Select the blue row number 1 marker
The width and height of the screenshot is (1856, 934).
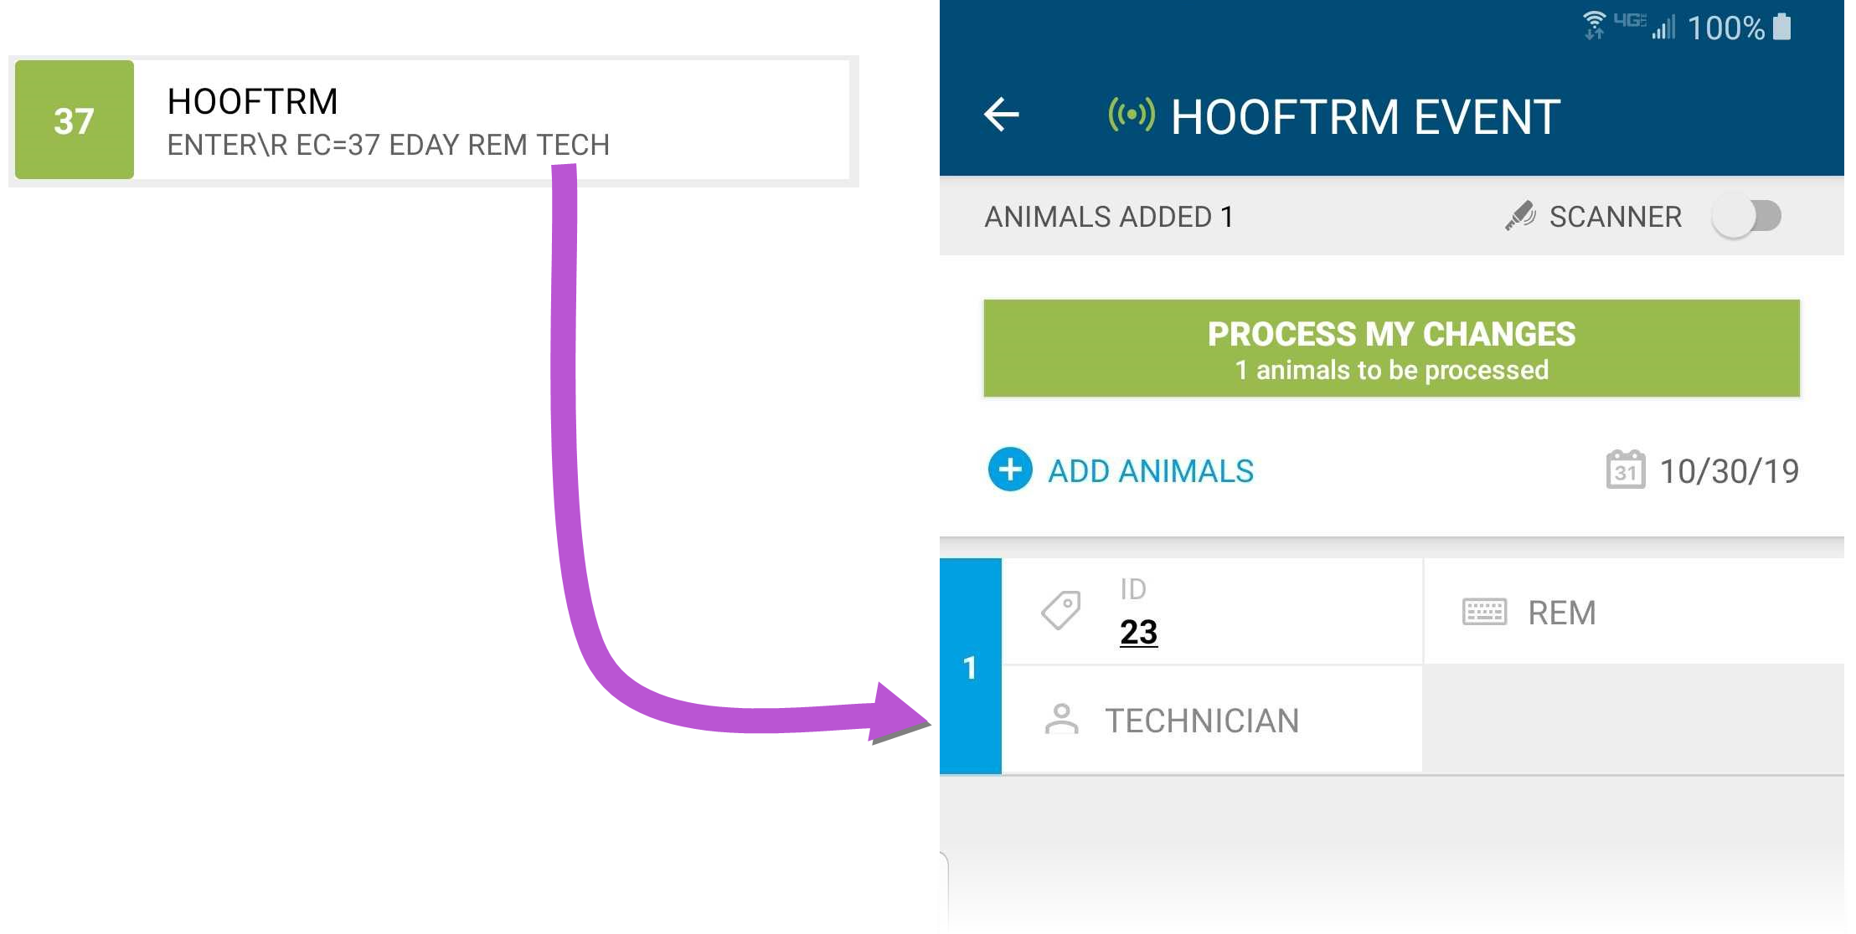(x=971, y=666)
